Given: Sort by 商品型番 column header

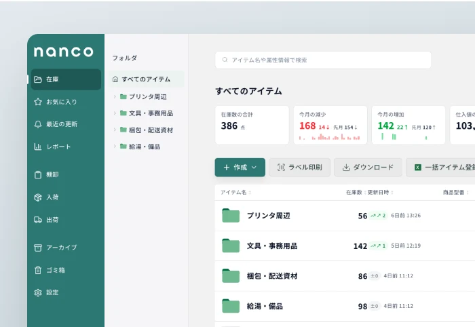Looking at the screenshot, I should point(455,192).
